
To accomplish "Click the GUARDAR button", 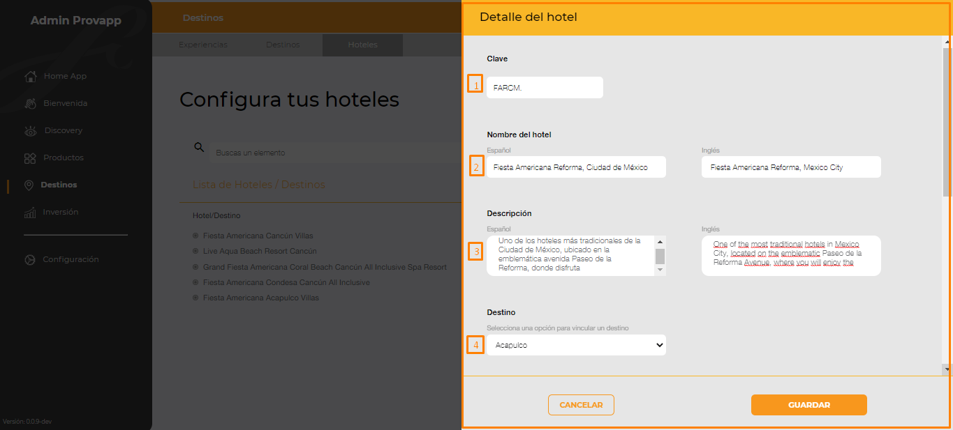I will (809, 405).
